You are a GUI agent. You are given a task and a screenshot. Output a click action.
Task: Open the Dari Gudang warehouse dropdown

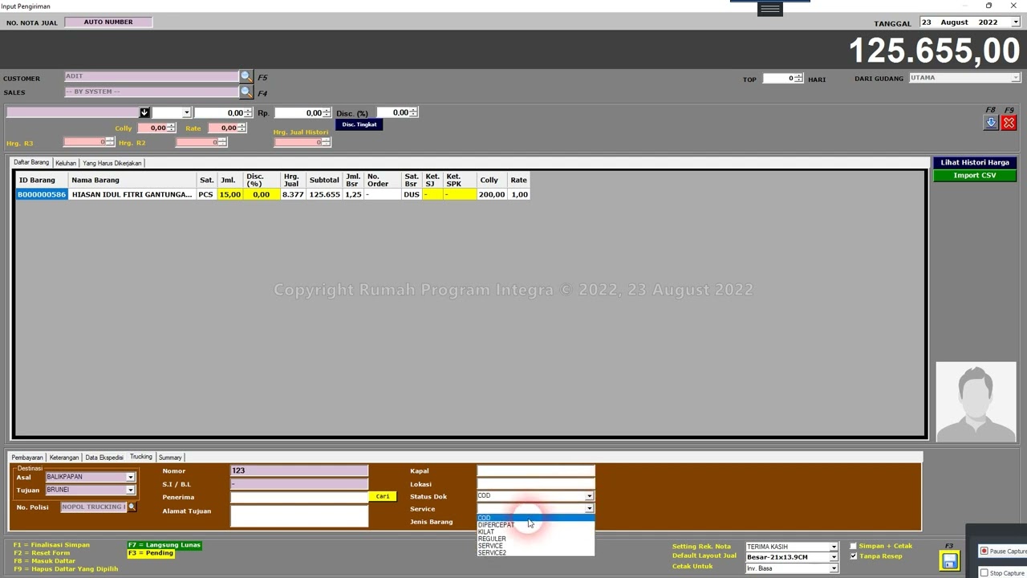pos(1015,78)
